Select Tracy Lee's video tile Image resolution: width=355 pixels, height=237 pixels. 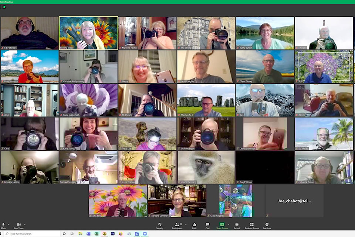[148, 134]
